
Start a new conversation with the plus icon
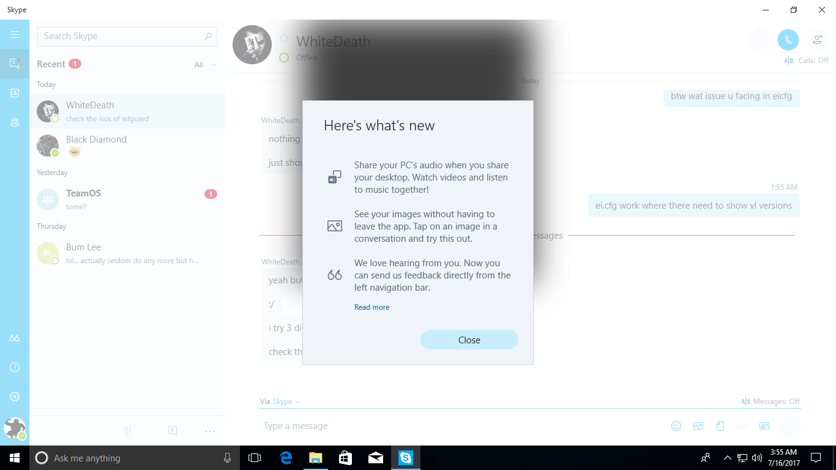[x=173, y=431]
